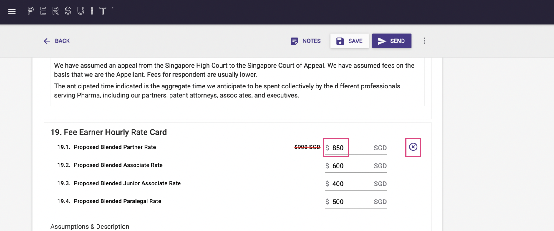554x231 pixels.
Task: Click '19.3. Proposed Blended Junior Associate Rate' label
Action: tap(119, 183)
